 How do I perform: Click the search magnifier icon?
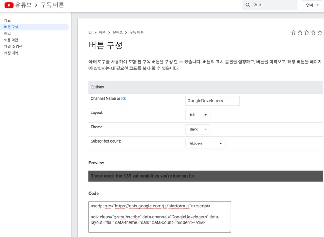(248, 5)
